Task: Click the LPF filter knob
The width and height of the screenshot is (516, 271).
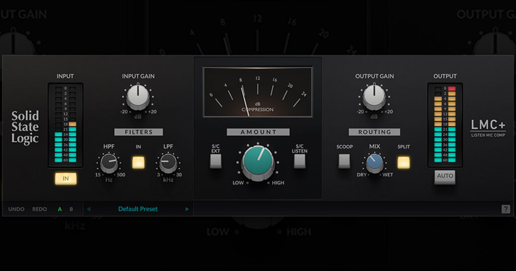Action: click(x=168, y=163)
